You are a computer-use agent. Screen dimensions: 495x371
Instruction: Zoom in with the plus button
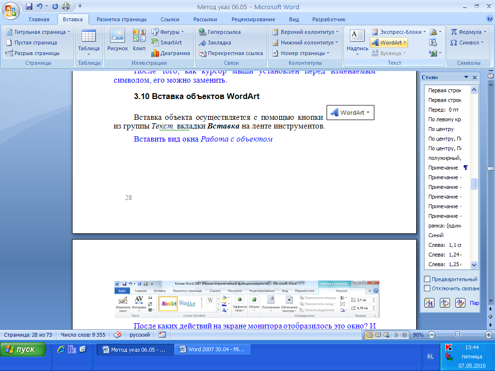(488, 335)
